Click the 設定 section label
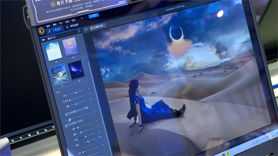 tap(59, 92)
